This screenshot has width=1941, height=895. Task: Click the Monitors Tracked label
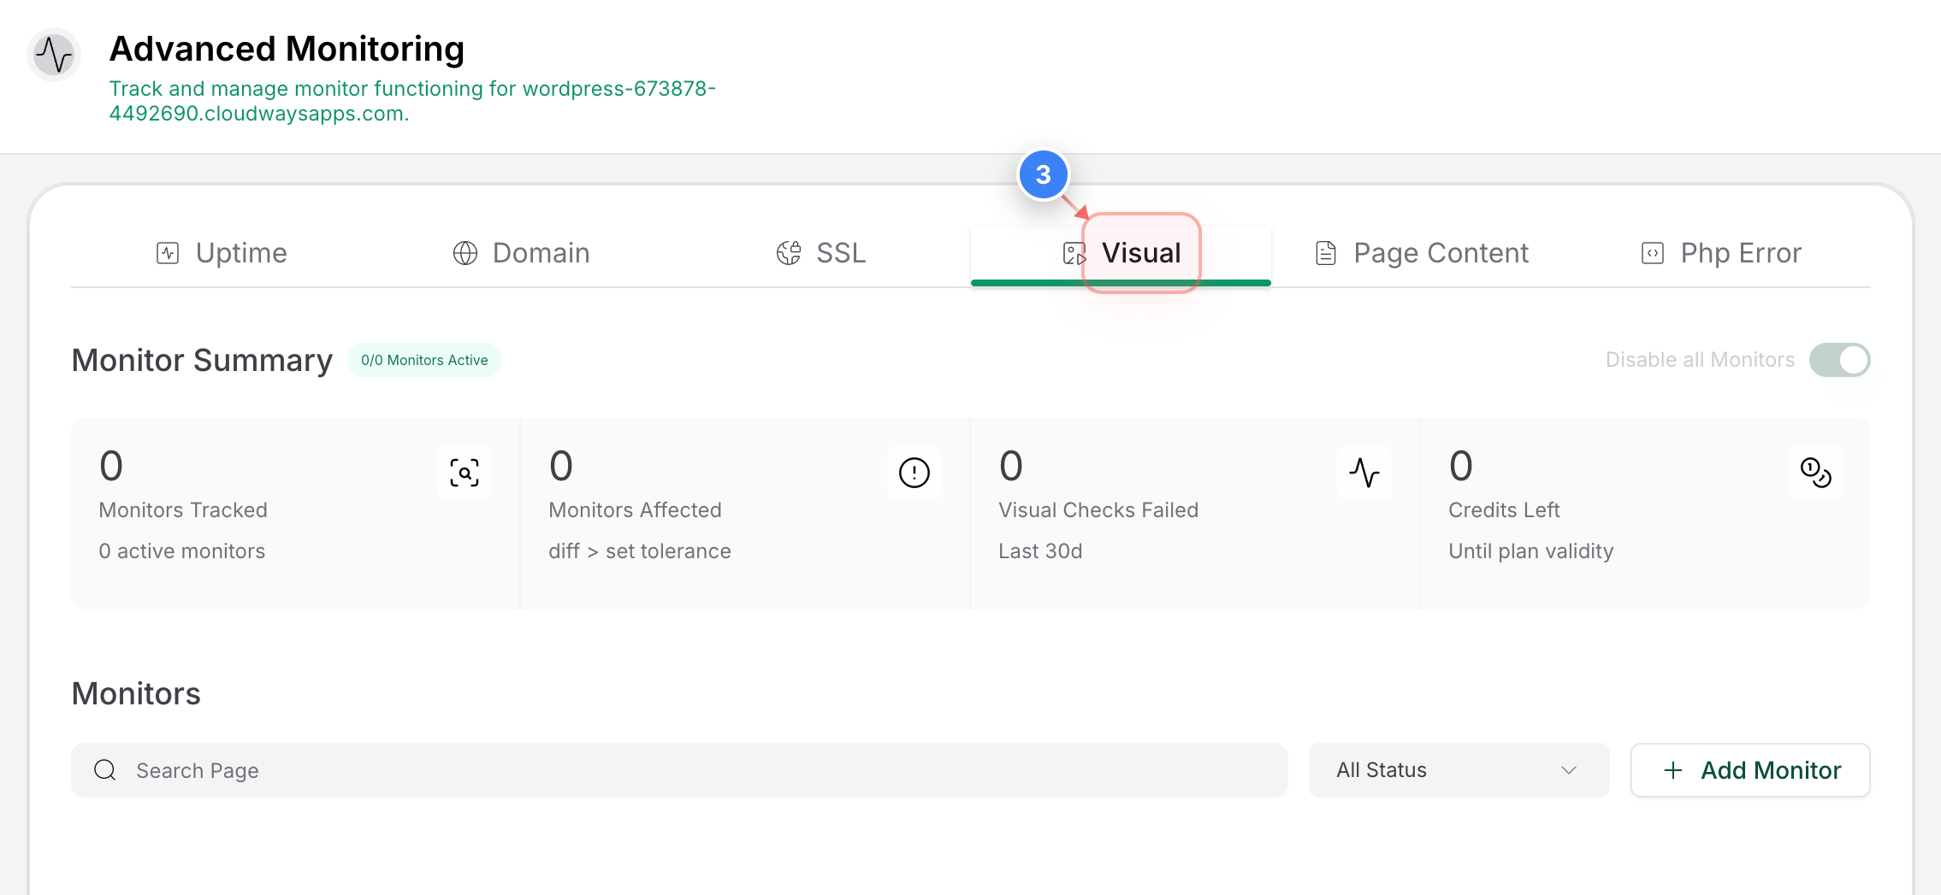(183, 510)
